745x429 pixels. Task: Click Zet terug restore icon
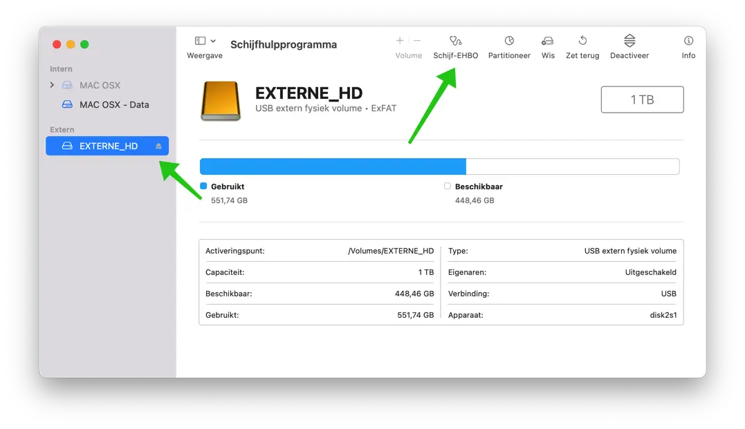pos(582,41)
